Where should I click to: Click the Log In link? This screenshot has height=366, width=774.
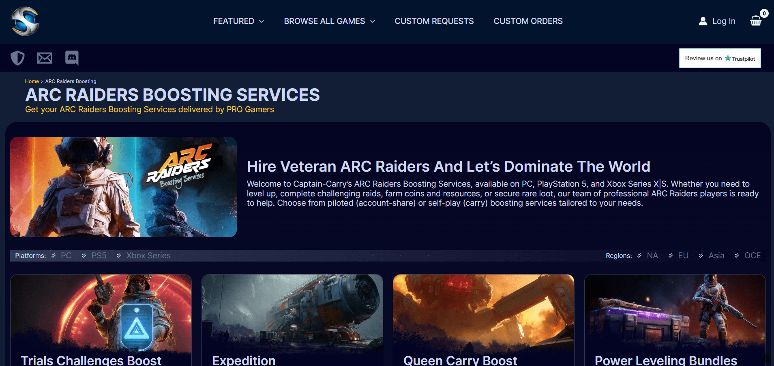click(723, 21)
